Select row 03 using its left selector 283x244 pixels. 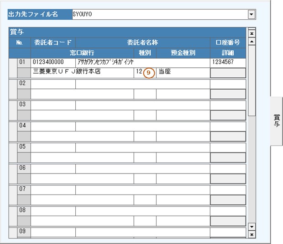pos(13,109)
